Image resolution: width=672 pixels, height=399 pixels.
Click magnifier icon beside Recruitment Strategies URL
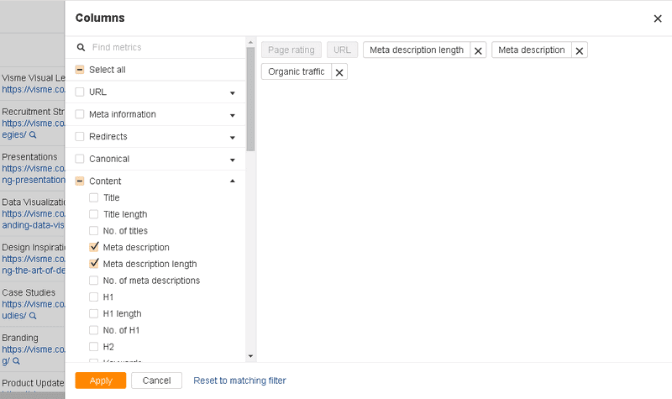[x=33, y=134]
